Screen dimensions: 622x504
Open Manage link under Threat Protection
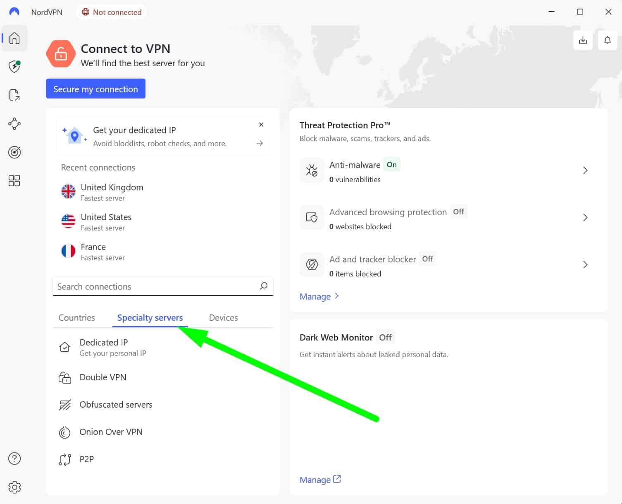pos(319,296)
